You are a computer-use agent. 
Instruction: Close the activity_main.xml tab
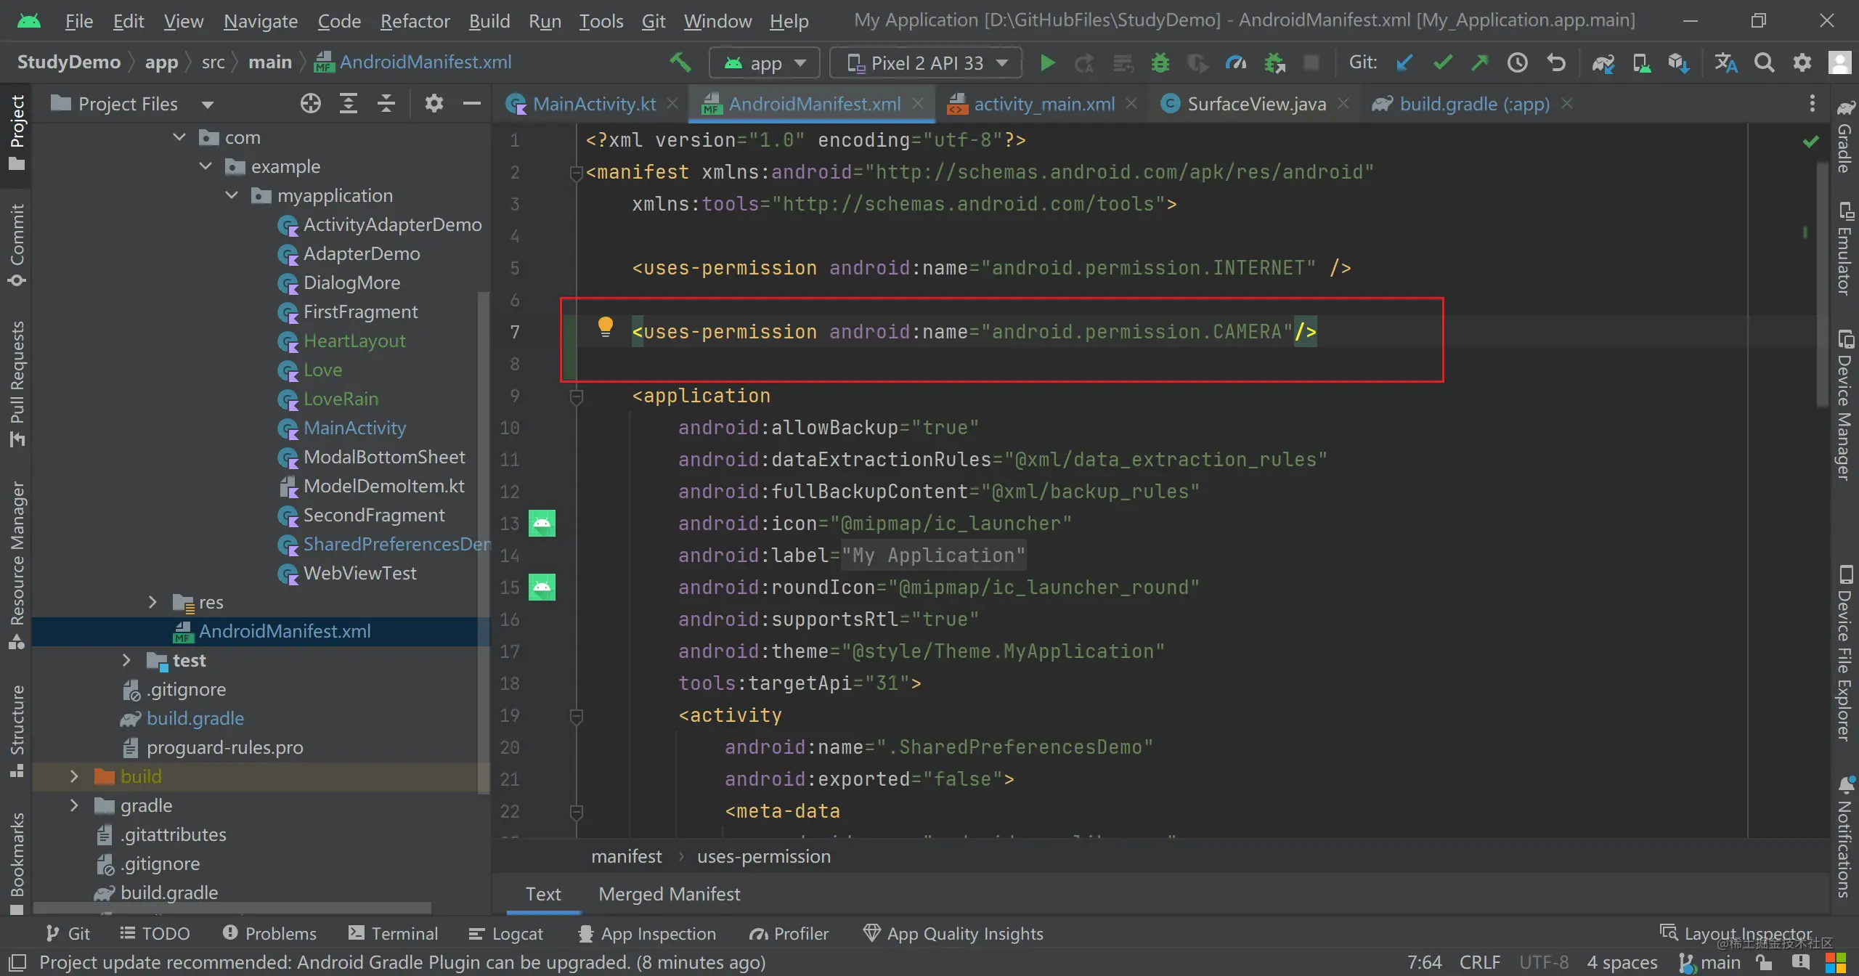(1131, 104)
